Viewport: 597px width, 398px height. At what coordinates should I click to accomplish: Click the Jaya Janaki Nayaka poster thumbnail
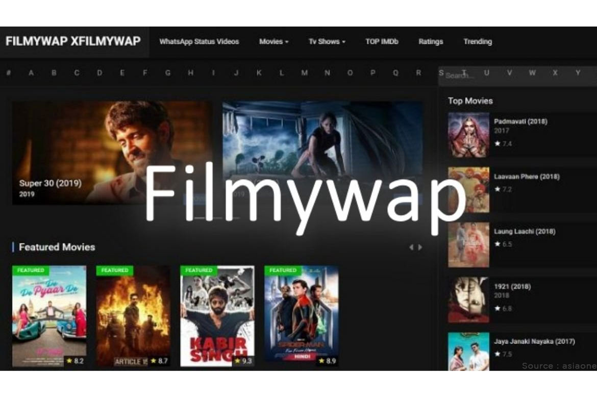468,351
